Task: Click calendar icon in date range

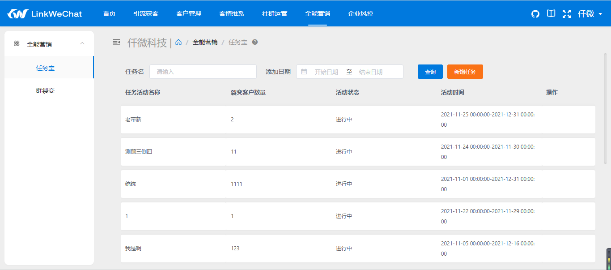Action: click(x=304, y=72)
